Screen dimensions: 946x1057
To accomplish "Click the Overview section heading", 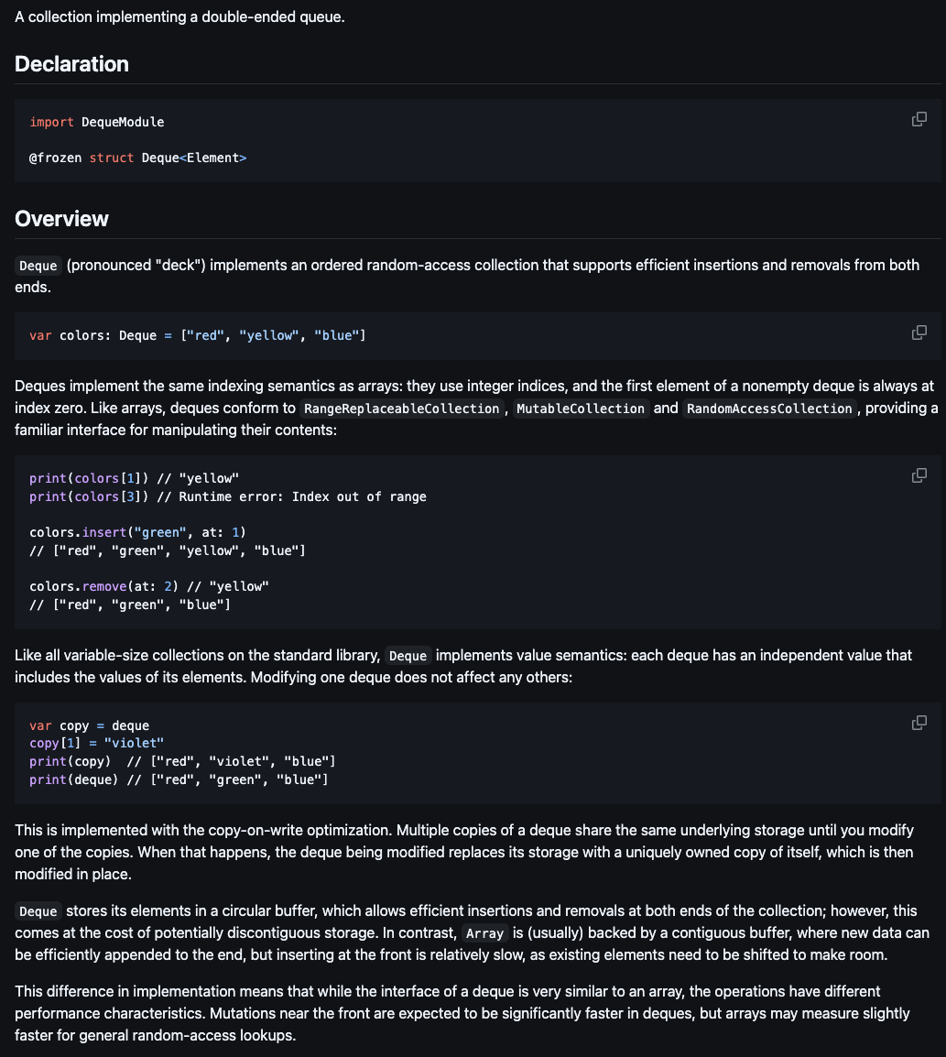I will coord(61,219).
